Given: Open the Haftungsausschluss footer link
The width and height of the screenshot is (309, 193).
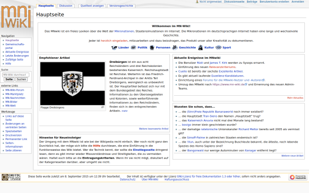Looking at the screenshot, I should click(x=177, y=180).
